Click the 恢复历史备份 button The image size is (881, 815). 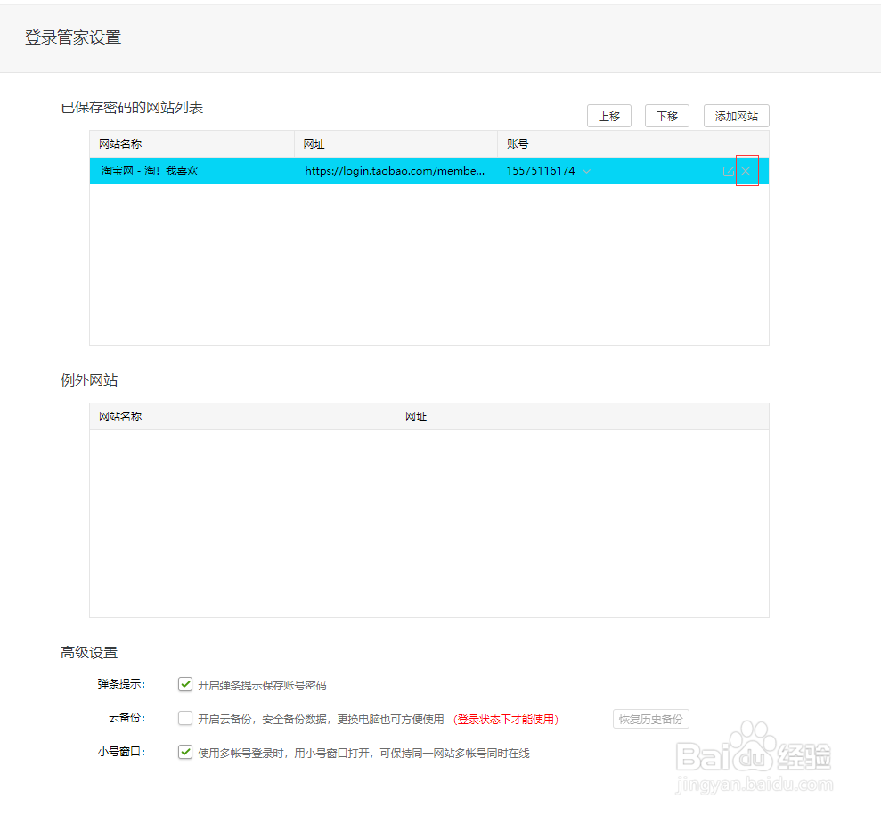(x=650, y=719)
